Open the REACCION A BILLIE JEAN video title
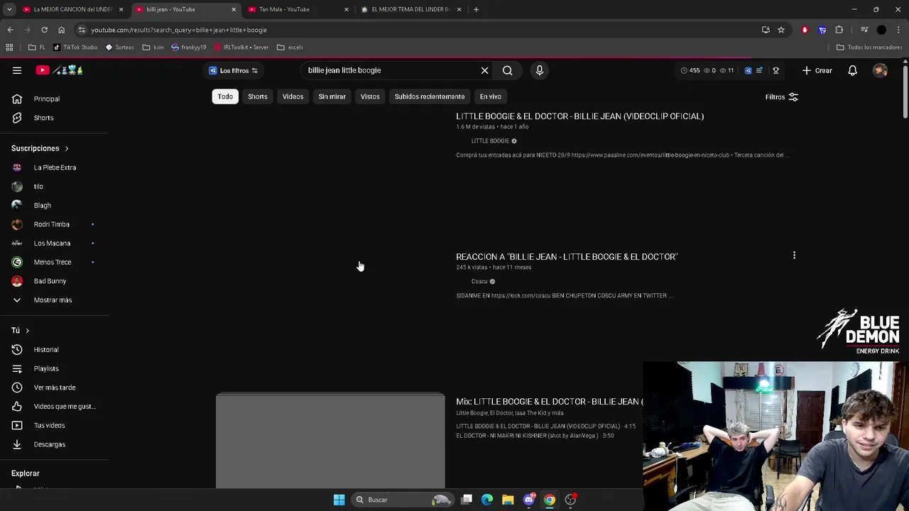 tap(567, 257)
